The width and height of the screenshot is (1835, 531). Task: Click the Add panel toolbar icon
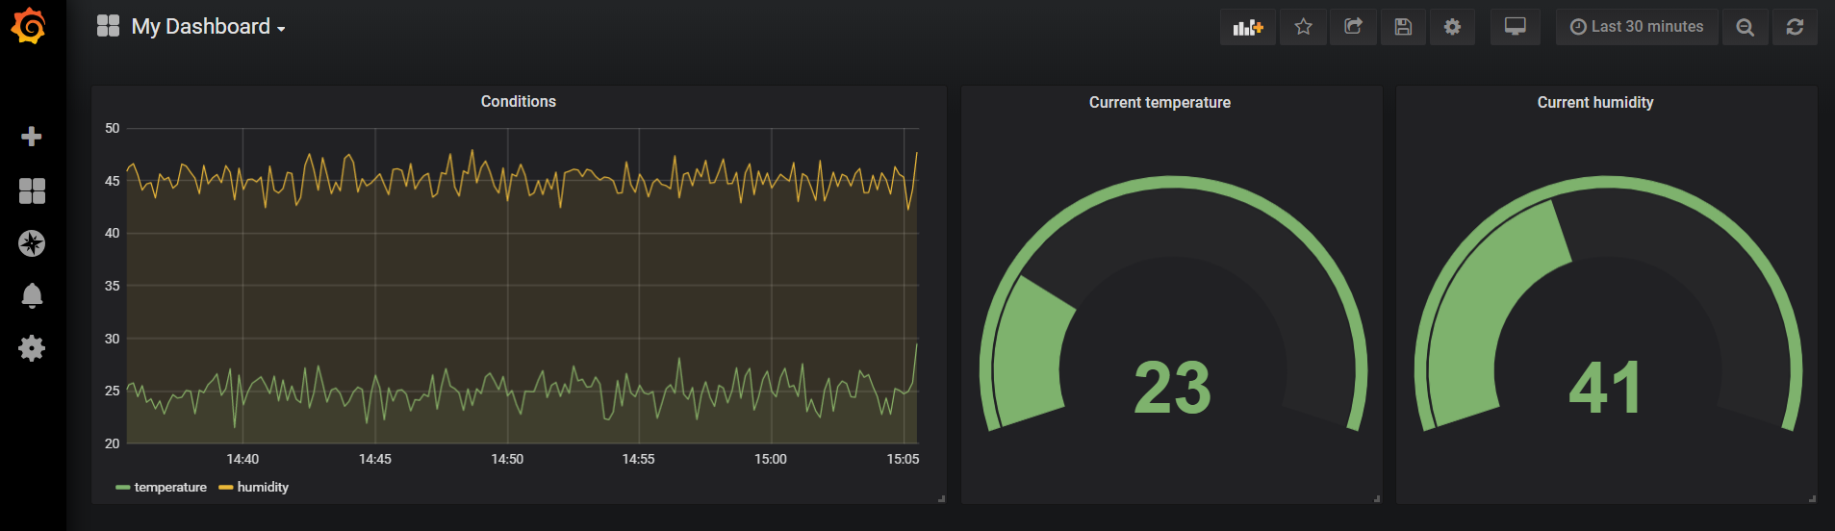click(1247, 27)
